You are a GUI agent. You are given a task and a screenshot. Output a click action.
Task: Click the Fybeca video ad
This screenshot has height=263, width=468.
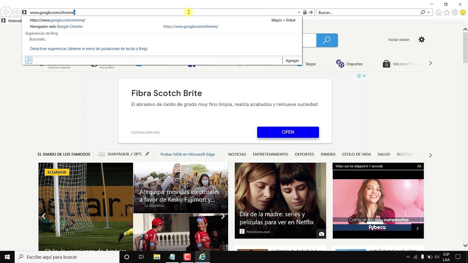point(378,201)
